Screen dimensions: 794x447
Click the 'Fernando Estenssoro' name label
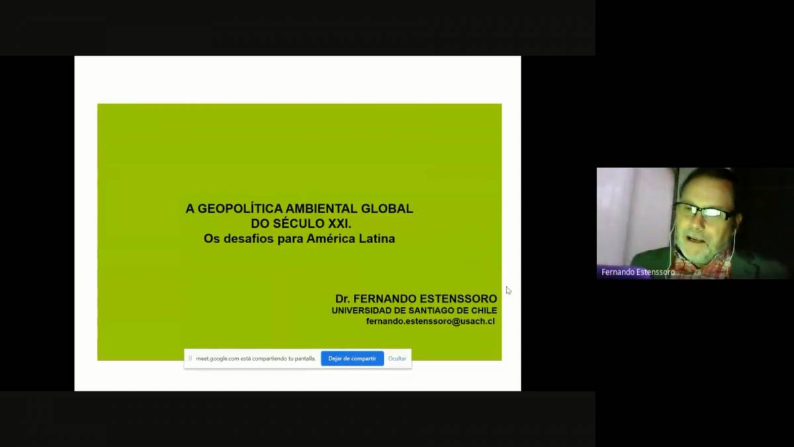click(637, 272)
